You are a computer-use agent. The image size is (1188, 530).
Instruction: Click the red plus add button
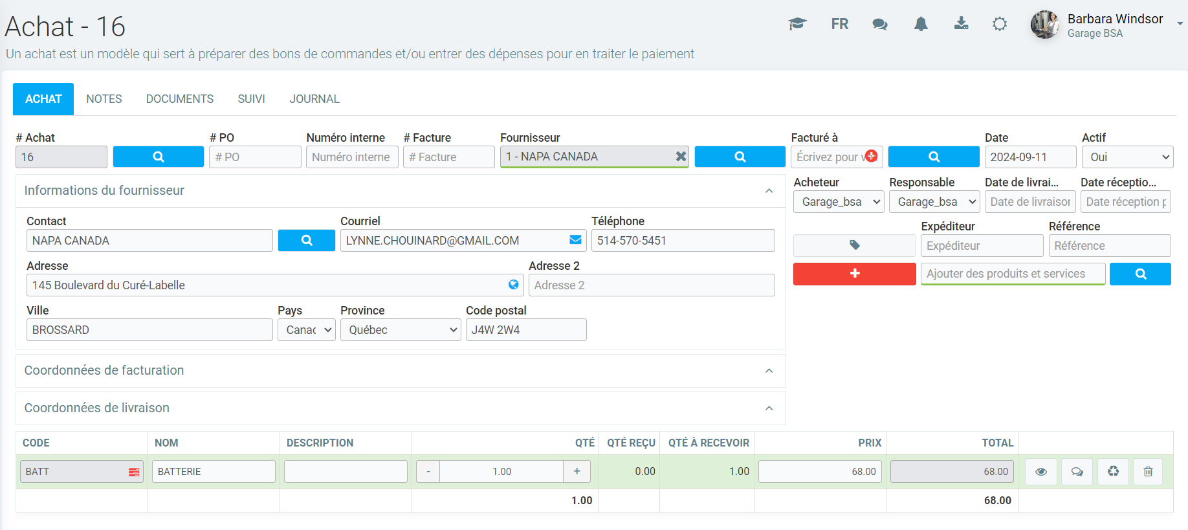[854, 274]
